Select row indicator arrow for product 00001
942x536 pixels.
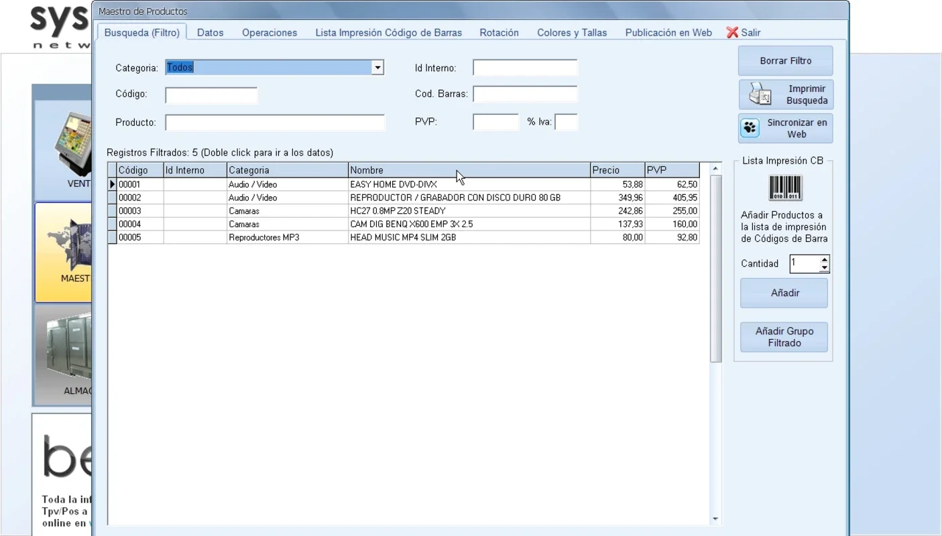point(112,184)
